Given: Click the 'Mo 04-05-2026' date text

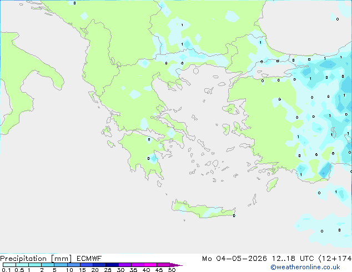Looking at the screenshot, I should [234, 258].
